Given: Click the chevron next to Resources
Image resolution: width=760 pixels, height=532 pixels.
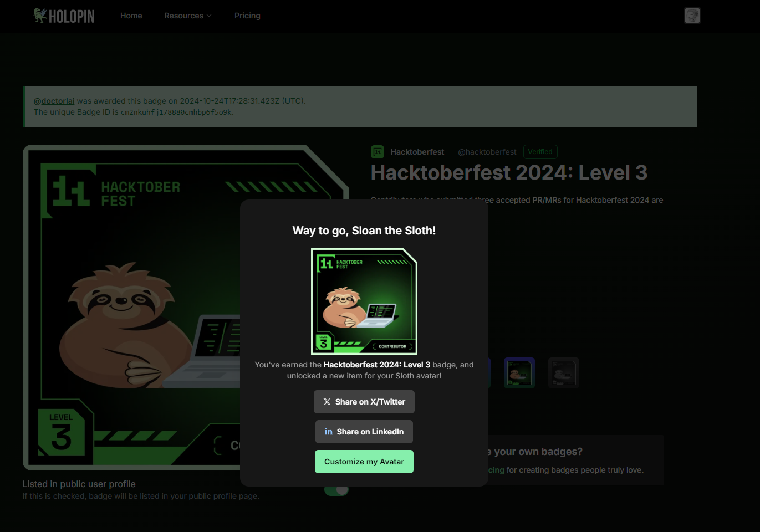Looking at the screenshot, I should point(209,16).
